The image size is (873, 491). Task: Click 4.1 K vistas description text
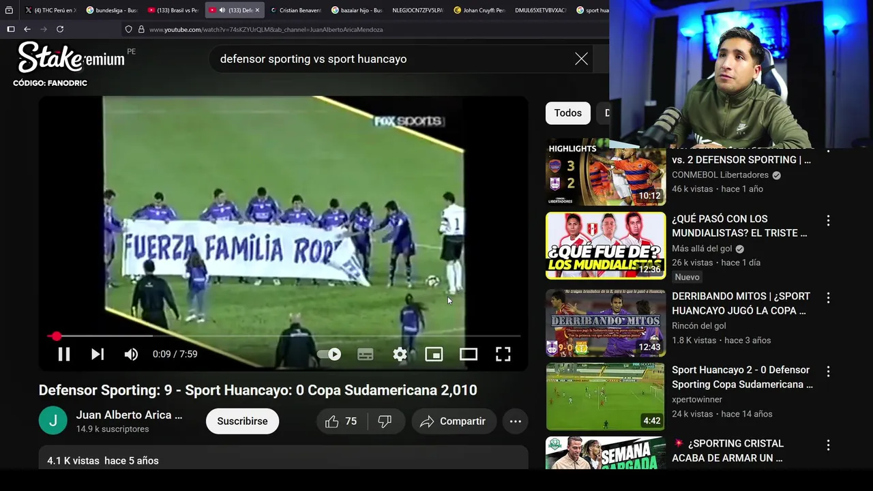102,461
